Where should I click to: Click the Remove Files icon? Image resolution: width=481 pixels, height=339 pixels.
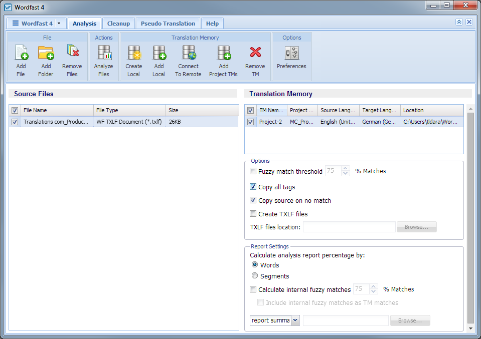tap(72, 52)
